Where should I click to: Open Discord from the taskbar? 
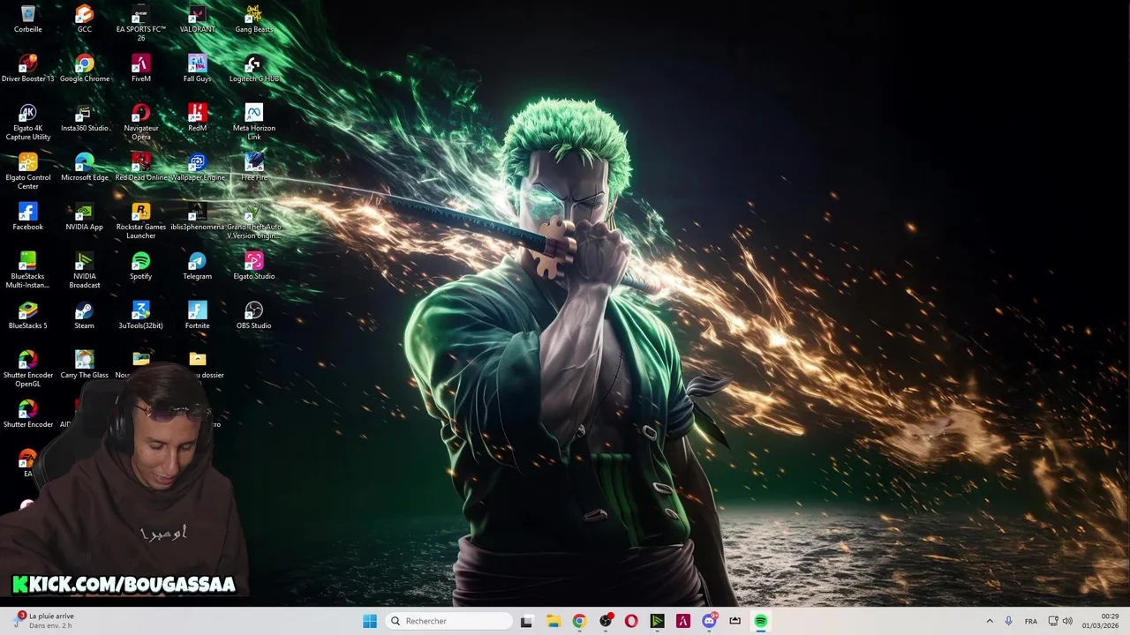point(709,621)
